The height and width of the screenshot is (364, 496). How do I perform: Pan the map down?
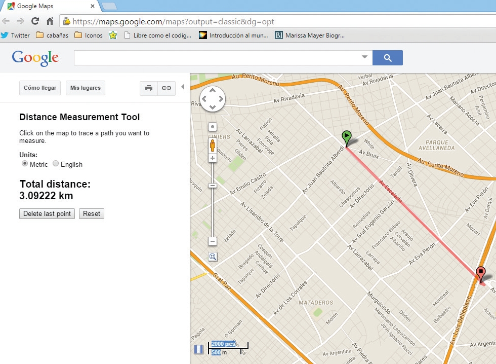click(213, 107)
